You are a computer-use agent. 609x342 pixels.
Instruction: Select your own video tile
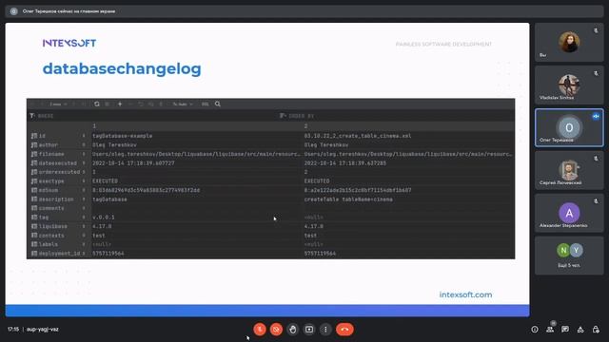coord(569,42)
